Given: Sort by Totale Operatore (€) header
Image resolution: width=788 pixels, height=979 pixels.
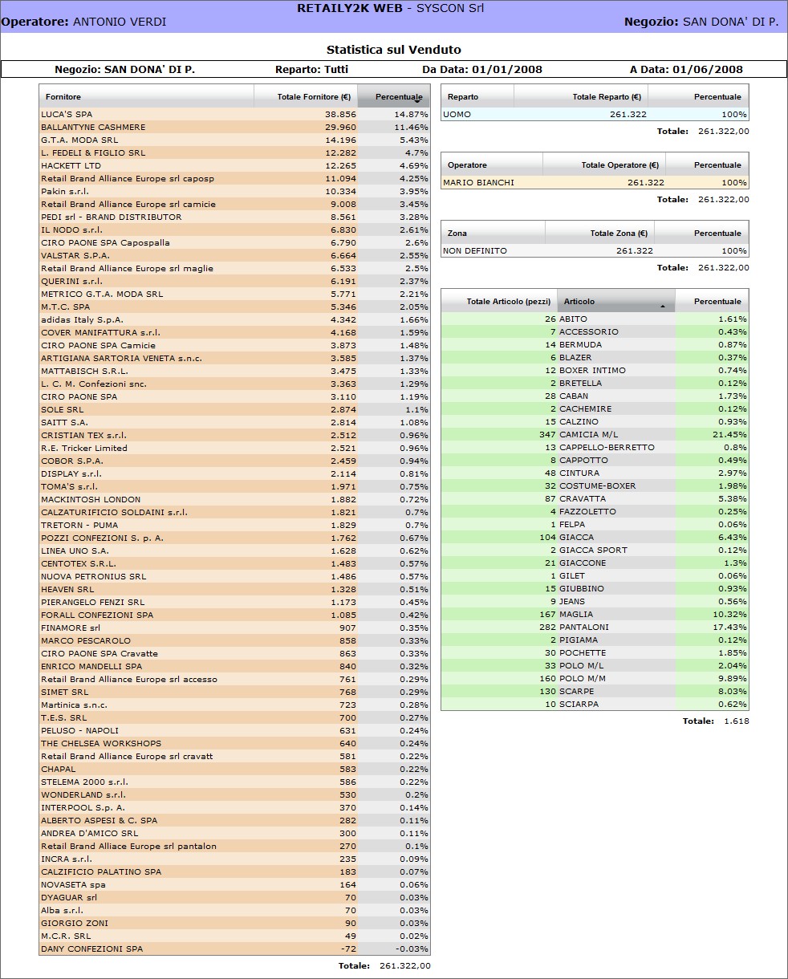Looking at the screenshot, I should (x=604, y=165).
